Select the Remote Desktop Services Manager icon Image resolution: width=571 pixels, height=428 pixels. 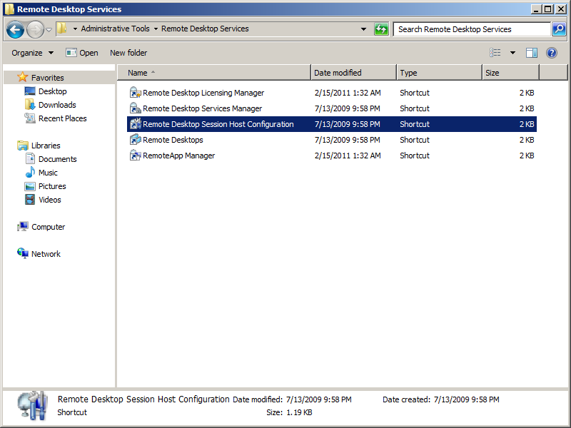click(136, 108)
